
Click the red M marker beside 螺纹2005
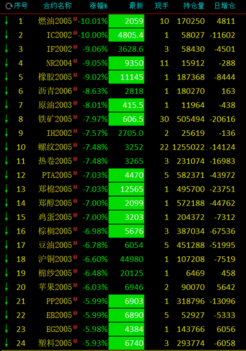point(75,145)
